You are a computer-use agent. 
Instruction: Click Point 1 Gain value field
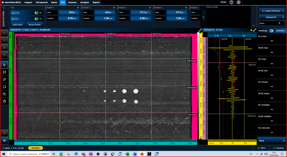68,13
